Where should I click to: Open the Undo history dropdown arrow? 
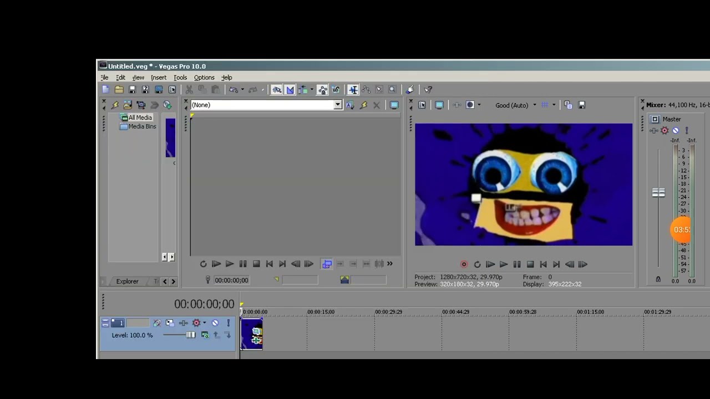coord(242,89)
